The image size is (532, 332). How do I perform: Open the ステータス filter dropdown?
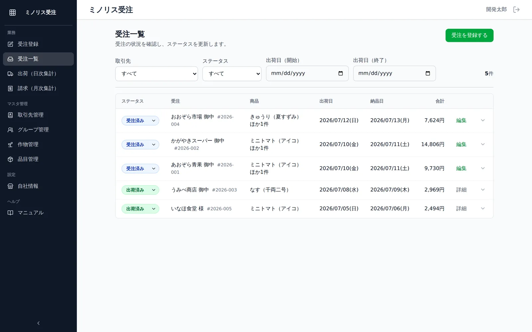pyautogui.click(x=232, y=74)
